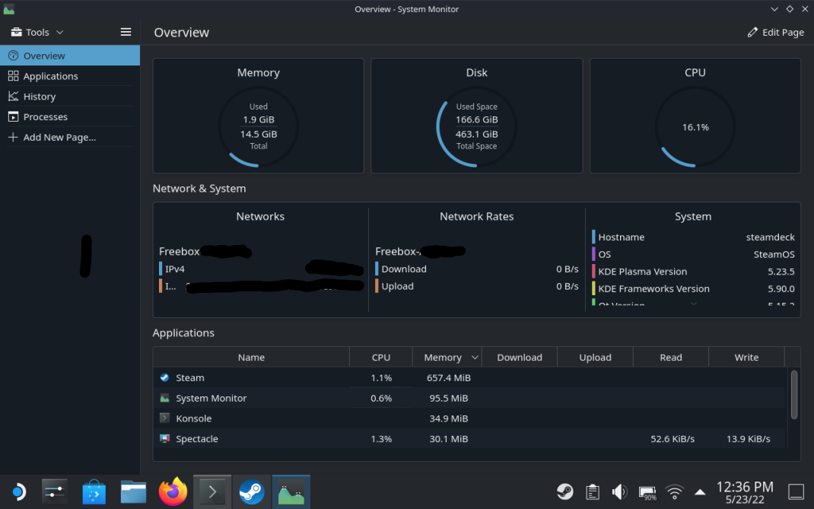Screen dimensions: 814x509
Task: Click the Steam icon in applications table
Action: [164, 377]
